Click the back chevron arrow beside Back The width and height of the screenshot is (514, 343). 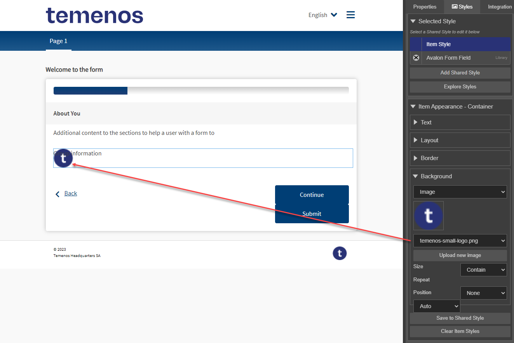click(57, 194)
